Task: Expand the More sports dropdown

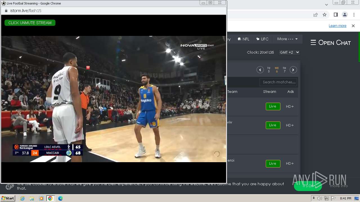Action: (x=287, y=39)
